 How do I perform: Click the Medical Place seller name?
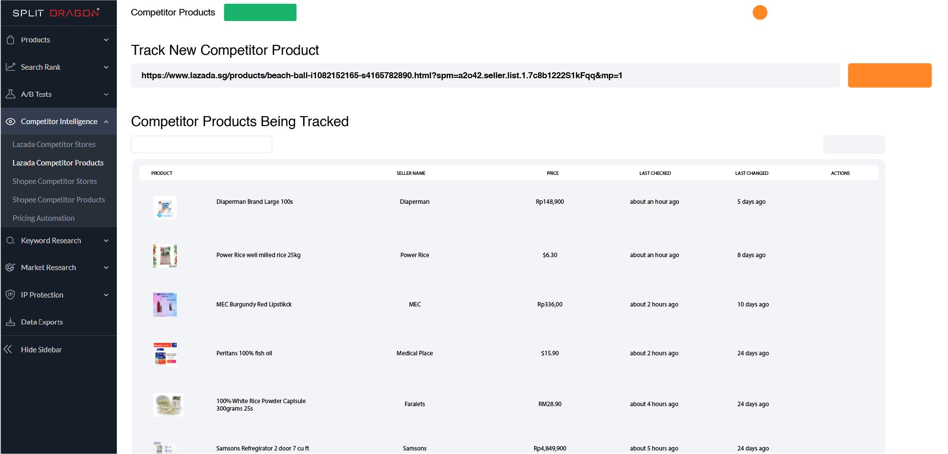point(415,353)
